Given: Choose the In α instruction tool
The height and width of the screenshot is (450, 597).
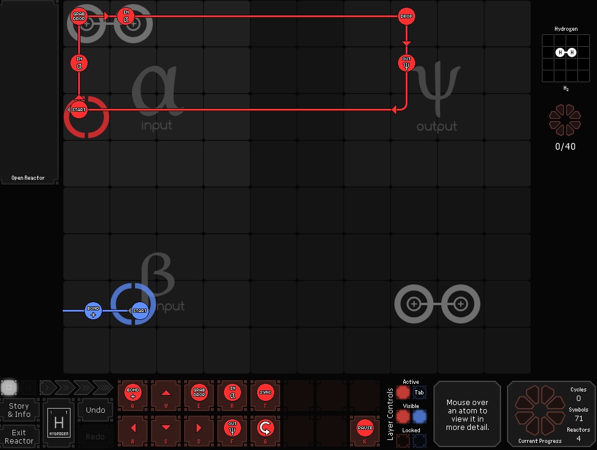Looking at the screenshot, I should 232,393.
